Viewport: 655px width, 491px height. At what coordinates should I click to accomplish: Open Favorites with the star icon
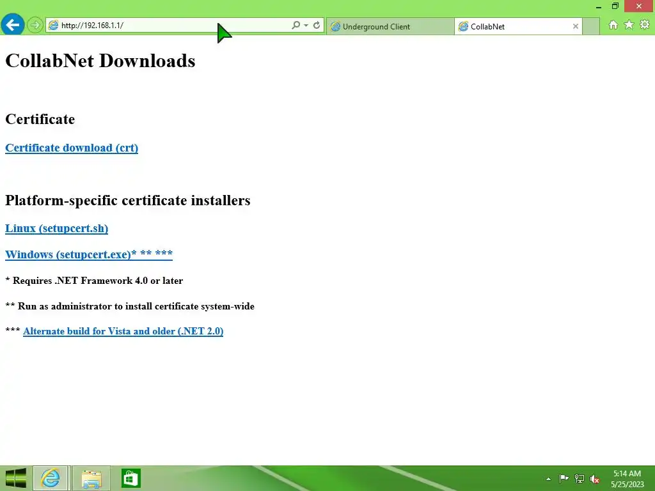pos(629,25)
